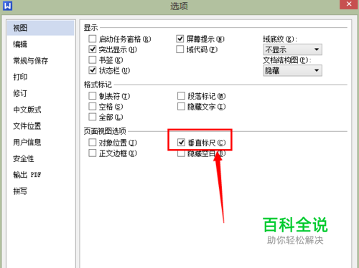This screenshot has width=359, height=268.
Task: Enable the 空格 format mark checkbox
Action: (93, 106)
